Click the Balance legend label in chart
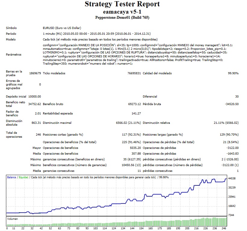Screen dimensions: 247x231 pos(12,178)
